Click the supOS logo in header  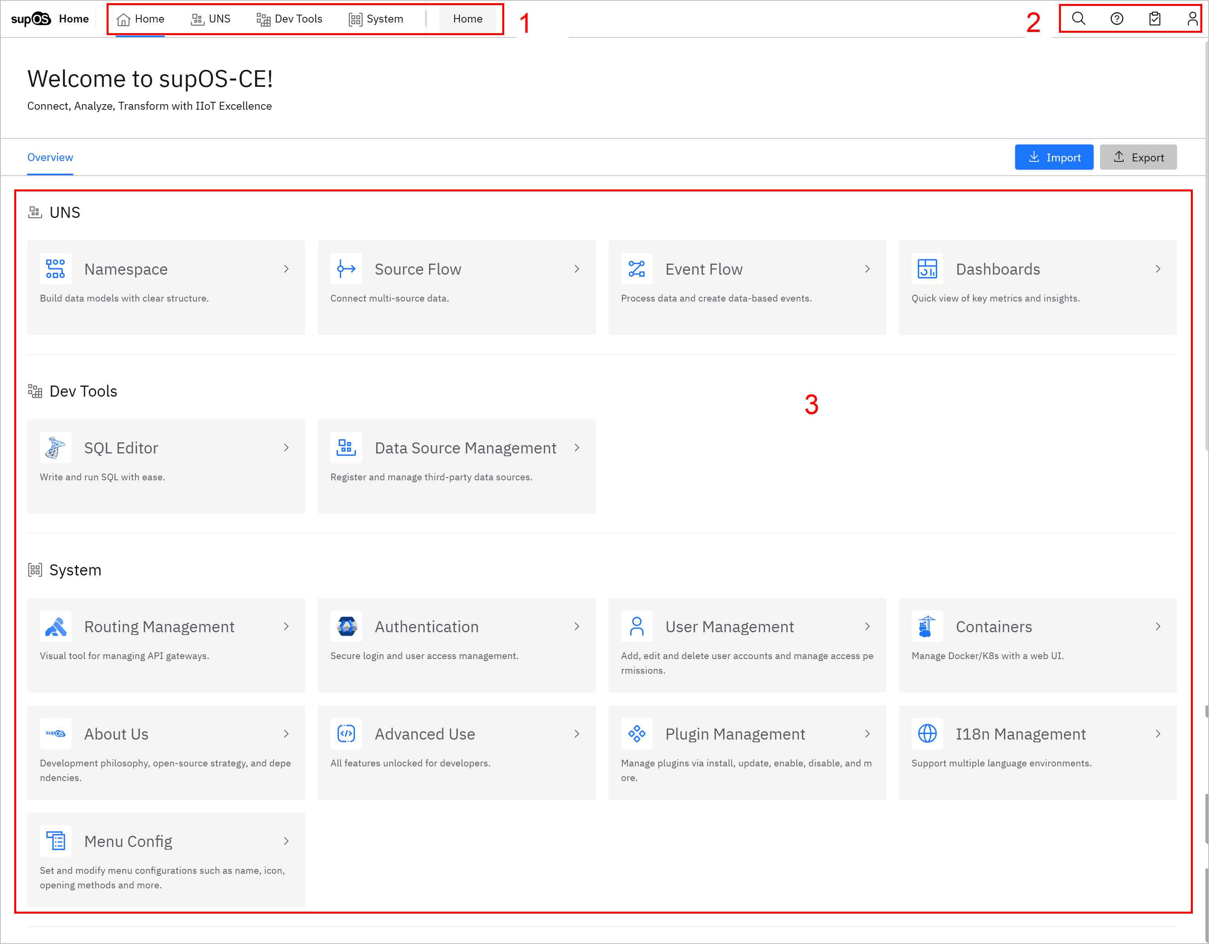coord(31,19)
